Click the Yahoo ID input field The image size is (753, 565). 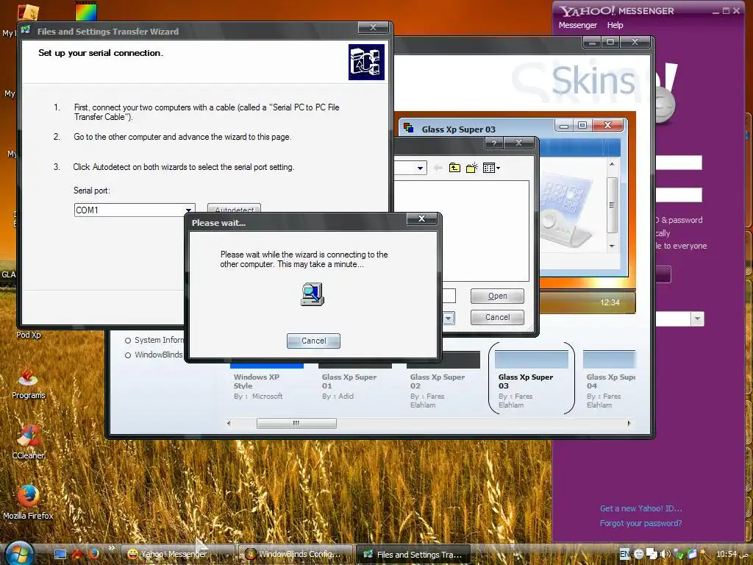tap(679, 163)
